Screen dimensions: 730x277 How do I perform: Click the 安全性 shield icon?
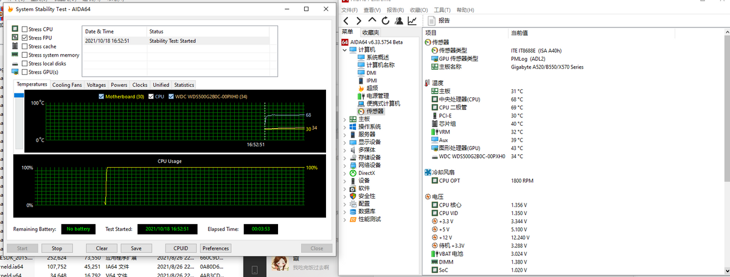(353, 196)
